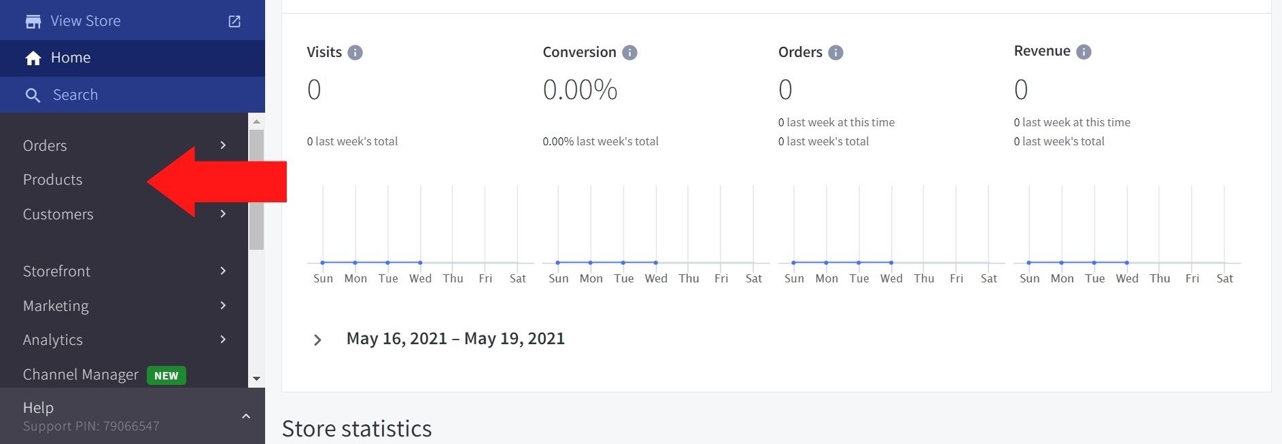Click the Wednesday data point on Visits chart
Image resolution: width=1282 pixels, height=444 pixels.
click(x=420, y=263)
